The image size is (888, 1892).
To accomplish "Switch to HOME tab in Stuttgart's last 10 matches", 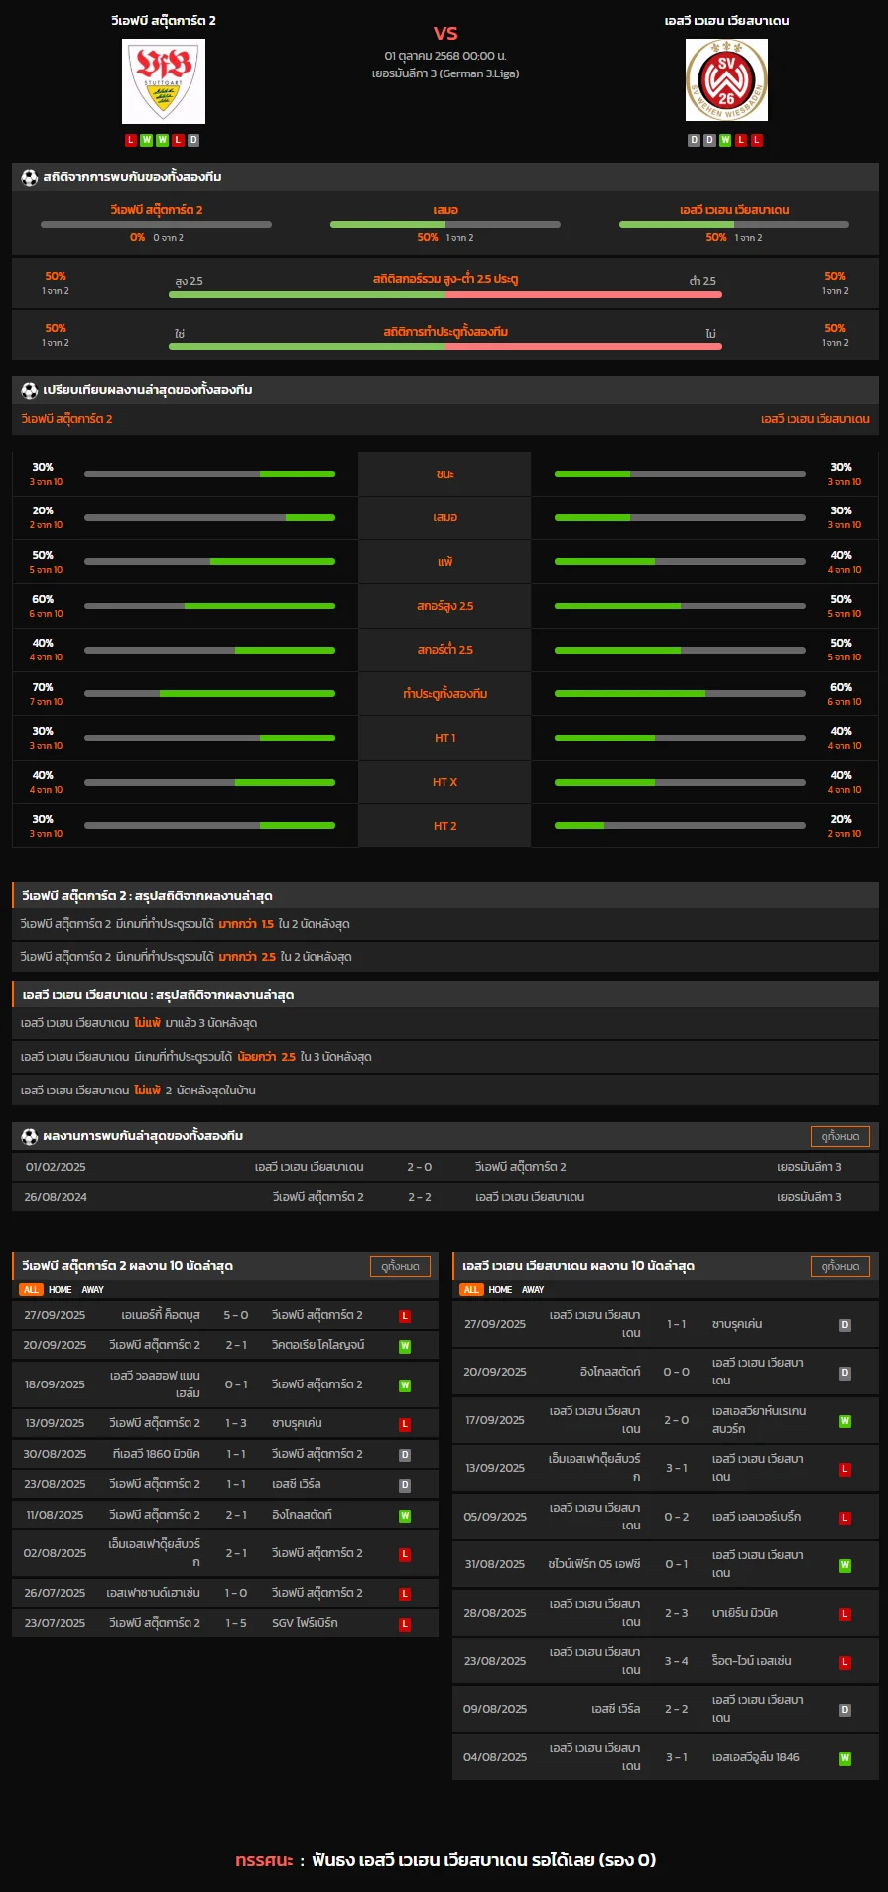I will coord(61,1290).
